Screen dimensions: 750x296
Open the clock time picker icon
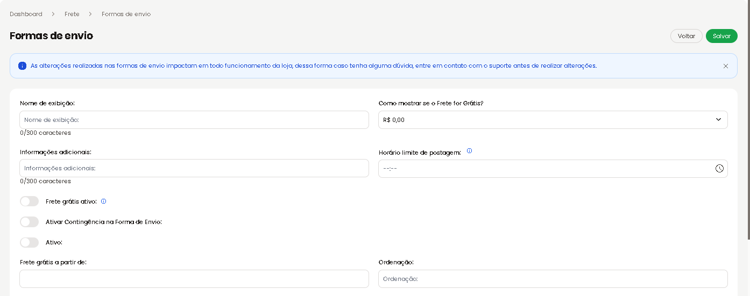pyautogui.click(x=719, y=168)
